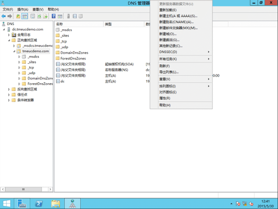278x209 pixels.
Task: Expand the _sites subfolder in tree
Action: [x=19, y=62]
